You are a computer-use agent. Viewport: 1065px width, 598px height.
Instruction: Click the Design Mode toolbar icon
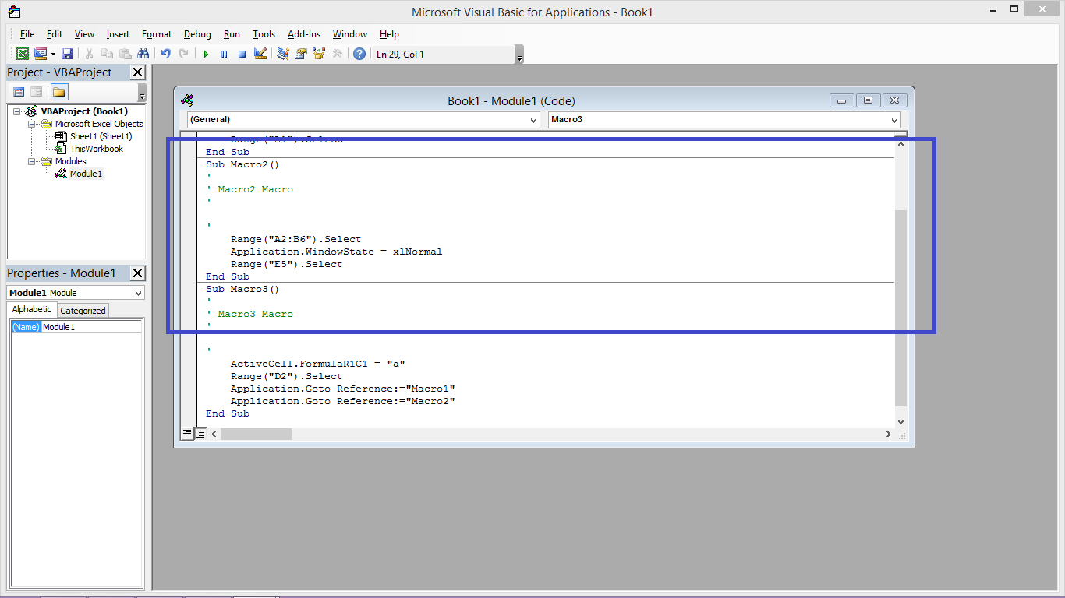coord(260,53)
